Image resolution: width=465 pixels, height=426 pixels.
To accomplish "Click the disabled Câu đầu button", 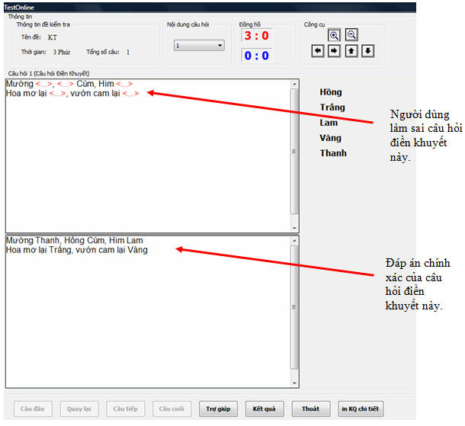I will point(33,408).
